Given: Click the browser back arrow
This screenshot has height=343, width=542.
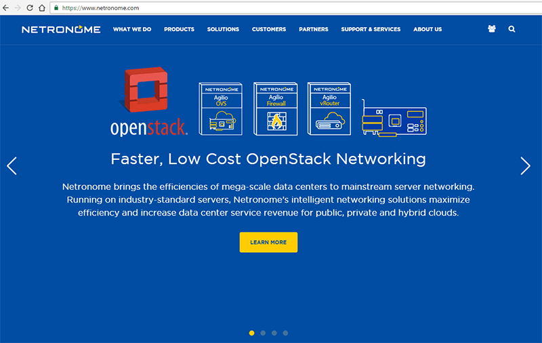Looking at the screenshot, I should pos(6,7).
